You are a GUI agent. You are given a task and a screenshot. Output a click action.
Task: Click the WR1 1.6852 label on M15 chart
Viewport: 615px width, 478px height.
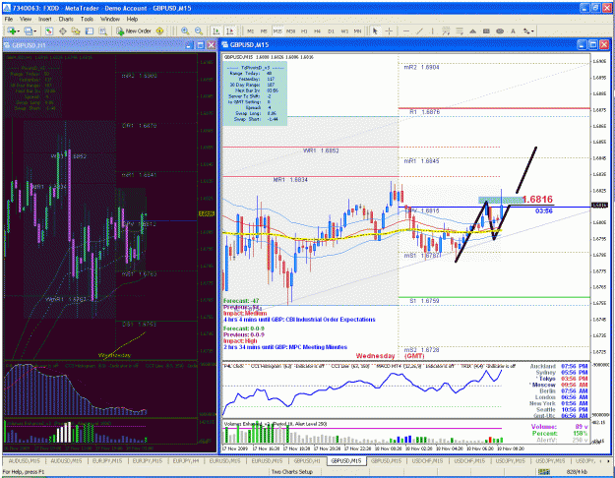(x=321, y=150)
